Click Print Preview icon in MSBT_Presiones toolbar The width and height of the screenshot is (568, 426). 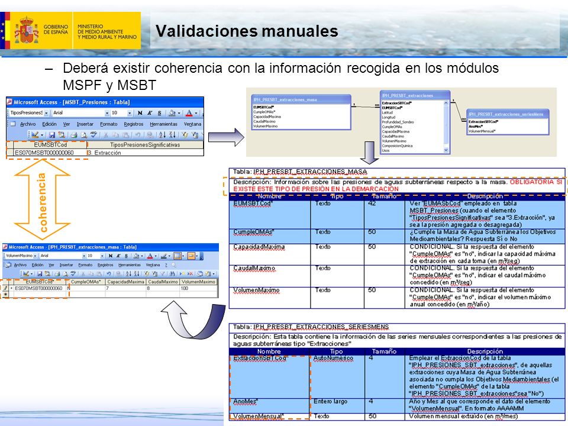pos(84,135)
